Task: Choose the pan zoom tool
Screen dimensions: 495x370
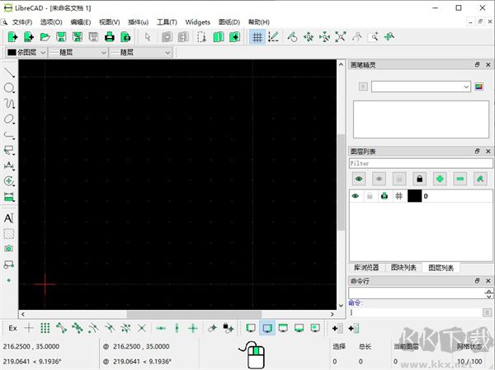Action: pos(389,37)
